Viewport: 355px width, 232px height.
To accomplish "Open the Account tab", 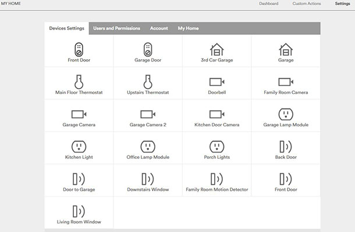I will click(x=159, y=28).
